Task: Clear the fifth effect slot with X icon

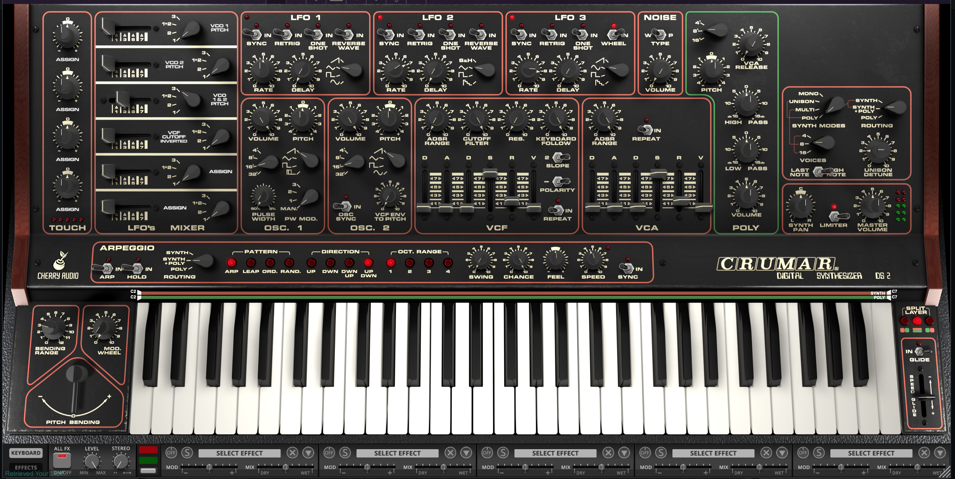Action: pyautogui.click(x=924, y=452)
